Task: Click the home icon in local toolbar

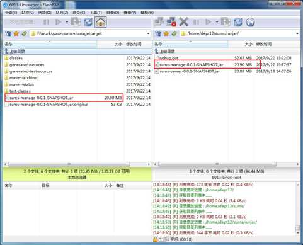Action: (x=101, y=22)
